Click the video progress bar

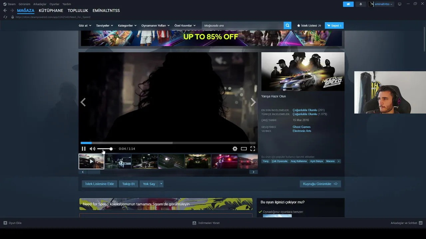(x=168, y=143)
